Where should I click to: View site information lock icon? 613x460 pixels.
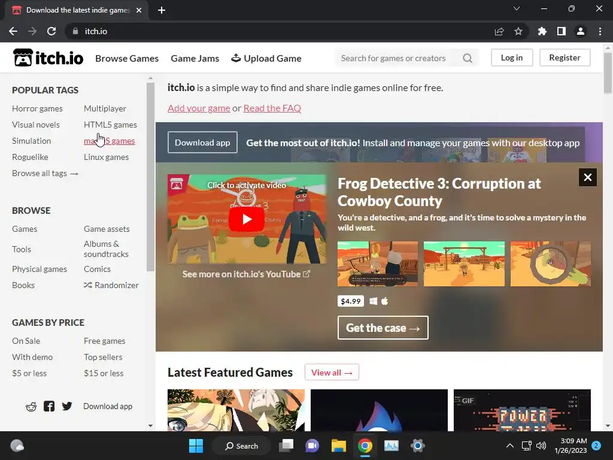click(x=75, y=31)
